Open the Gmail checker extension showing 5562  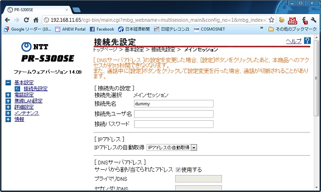pyautogui.click(x=292, y=20)
